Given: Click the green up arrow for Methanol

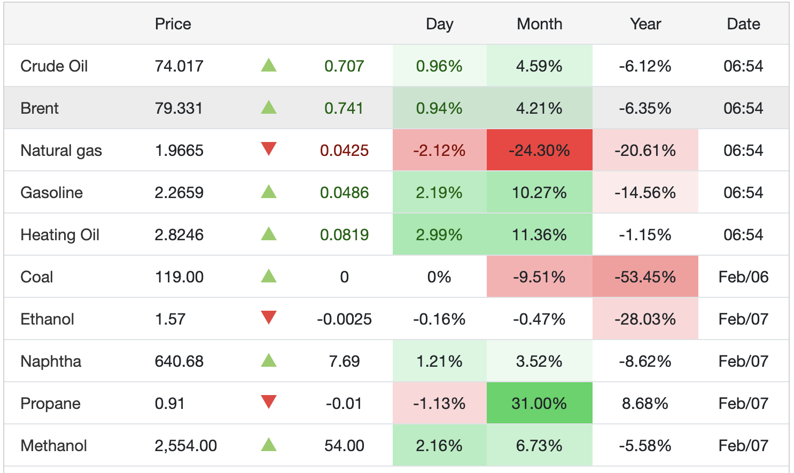Looking at the screenshot, I should click(x=269, y=445).
